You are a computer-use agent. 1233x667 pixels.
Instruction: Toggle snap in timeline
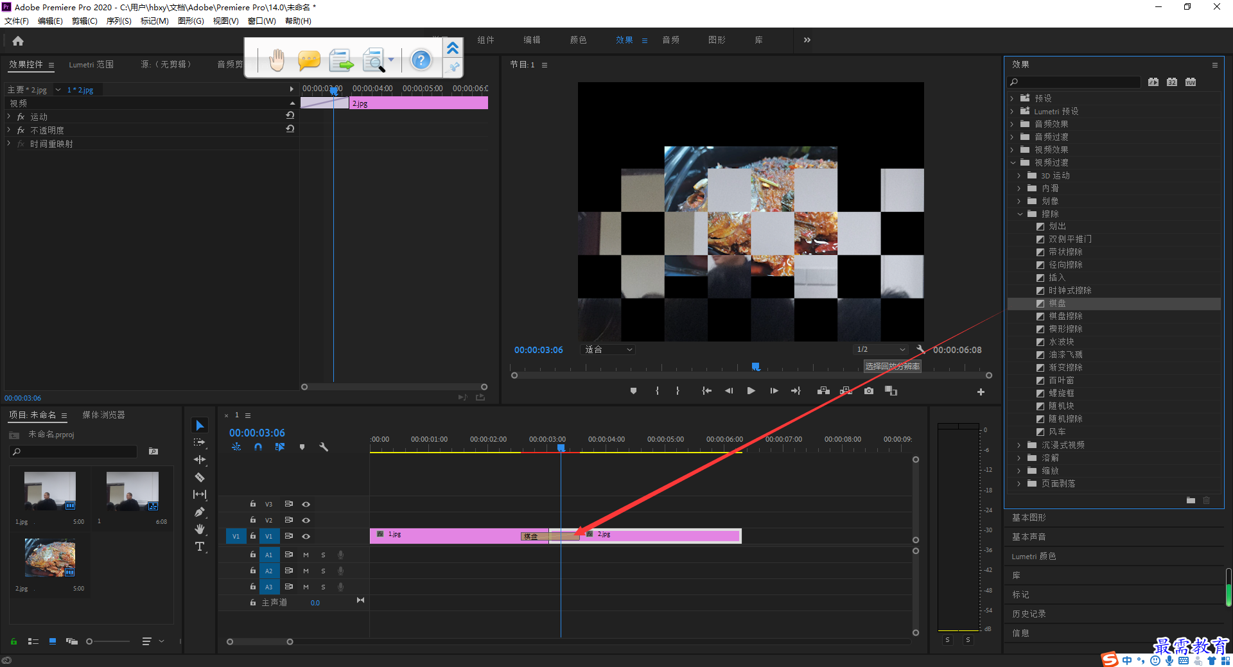[x=258, y=447]
